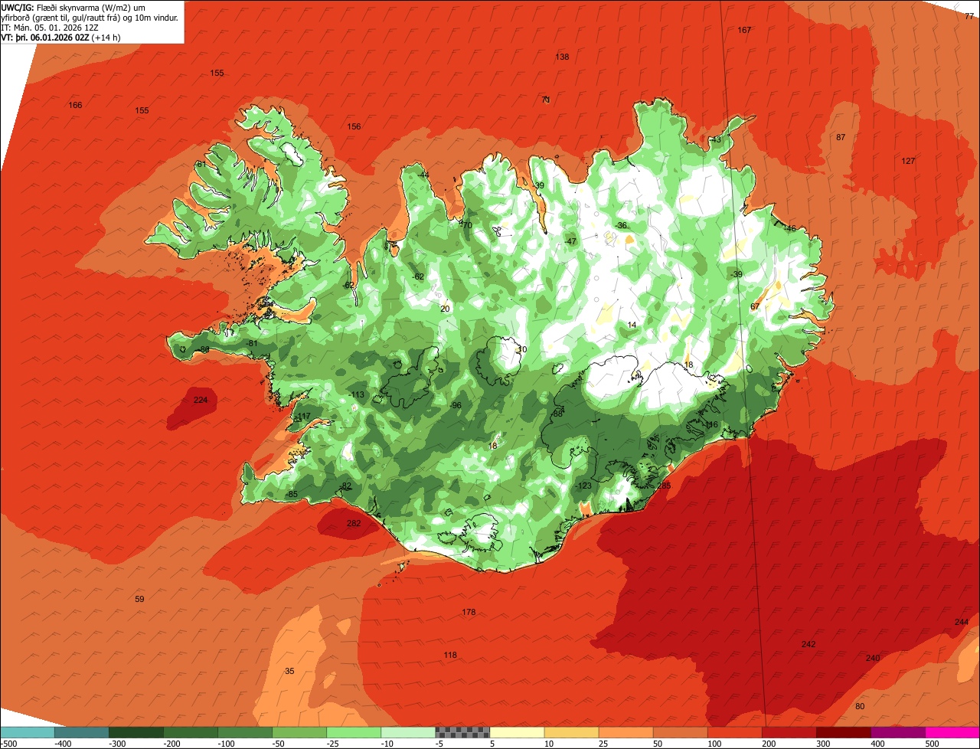This screenshot has height=749, width=980.
Task: Click the map value -123 in south Iceland
Action: coord(583,486)
